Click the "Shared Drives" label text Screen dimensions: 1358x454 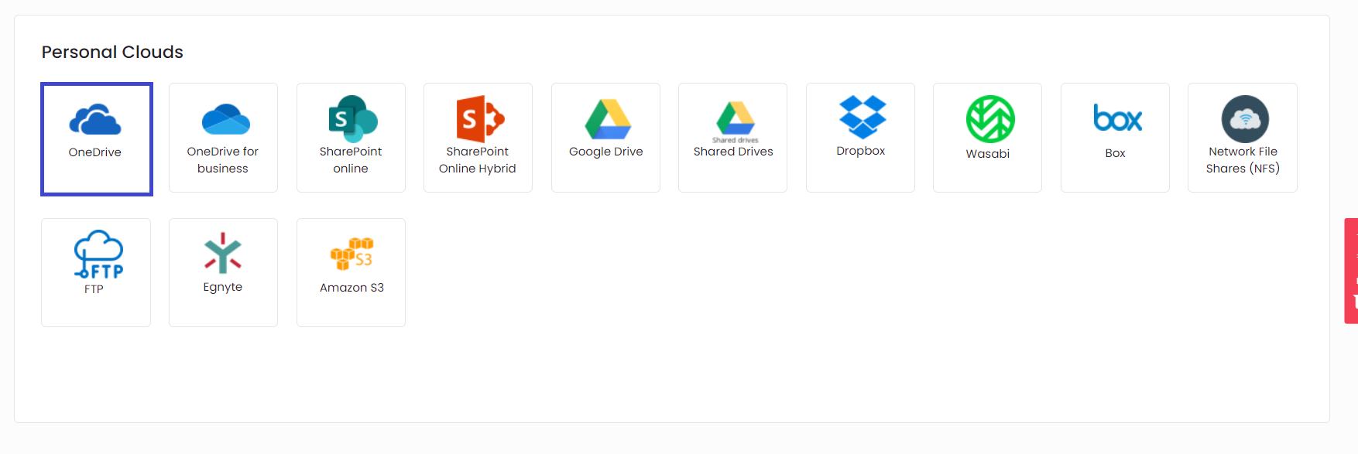tap(733, 152)
